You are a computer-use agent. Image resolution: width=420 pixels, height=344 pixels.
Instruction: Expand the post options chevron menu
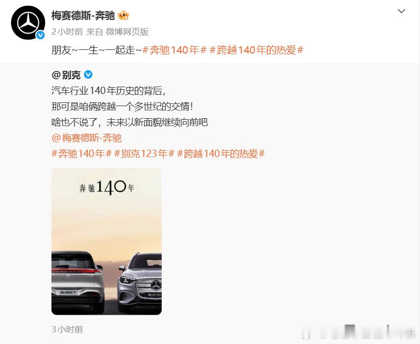(401, 11)
